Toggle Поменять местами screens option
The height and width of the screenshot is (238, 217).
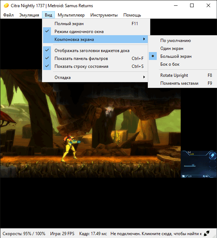coord(183,83)
